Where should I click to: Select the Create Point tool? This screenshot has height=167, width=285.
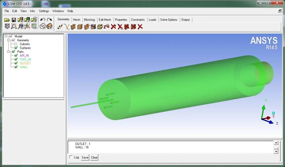pos(60,27)
